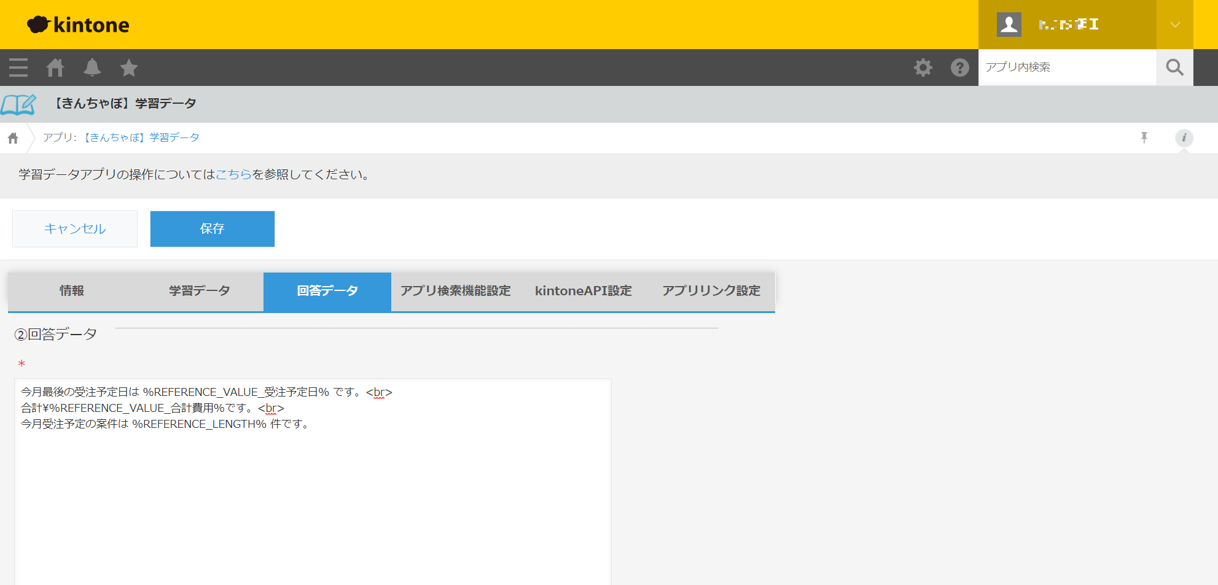Click the breadcrumb home icon
Screen dimensions: 1218x585
(x=13, y=138)
